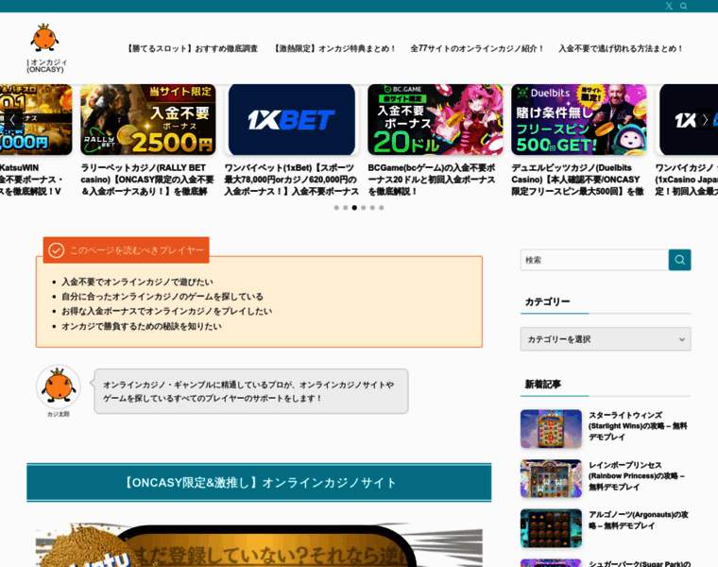718x567 pixels.
Task: Open レインボープリンセス攻略 article link
Action: [637, 476]
